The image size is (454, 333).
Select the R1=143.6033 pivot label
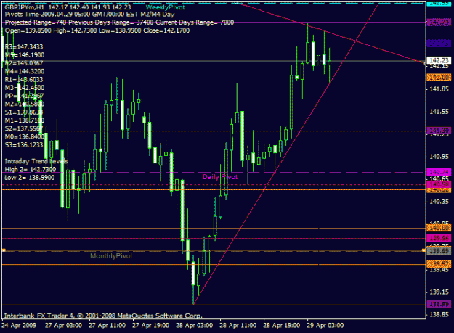click(24, 80)
